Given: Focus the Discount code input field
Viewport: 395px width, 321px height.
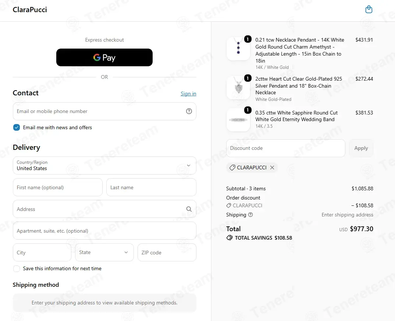Looking at the screenshot, I should [286, 148].
